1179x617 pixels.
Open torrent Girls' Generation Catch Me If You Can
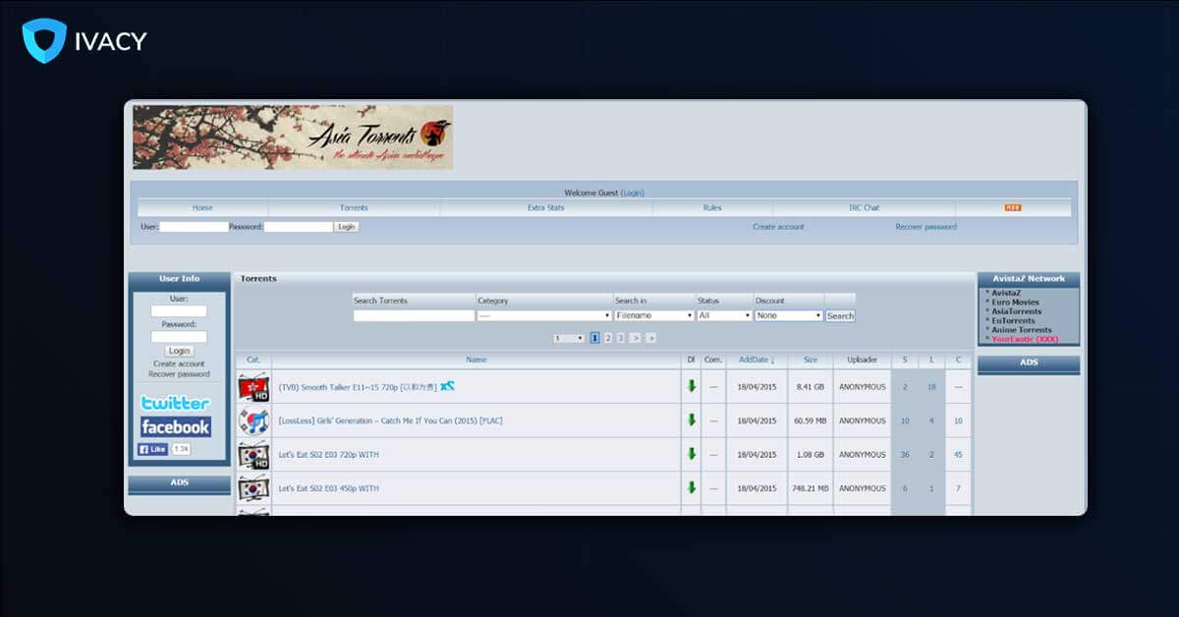[x=390, y=421]
